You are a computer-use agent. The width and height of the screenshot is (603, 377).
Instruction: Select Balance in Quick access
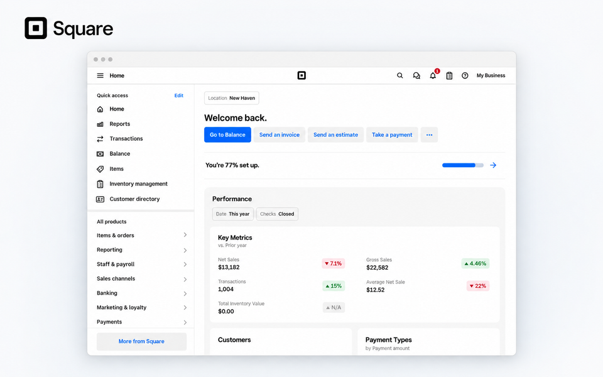(x=119, y=153)
